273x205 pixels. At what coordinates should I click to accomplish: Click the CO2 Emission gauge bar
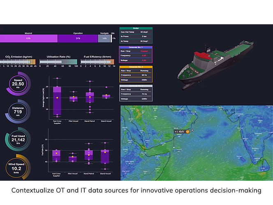[x=18, y=62]
